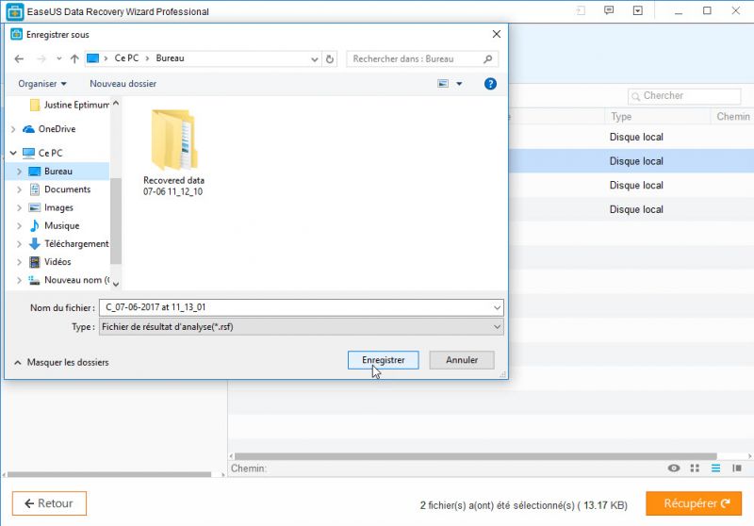Select Ce PC in the navigation tree
The width and height of the screenshot is (754, 526).
(42, 153)
